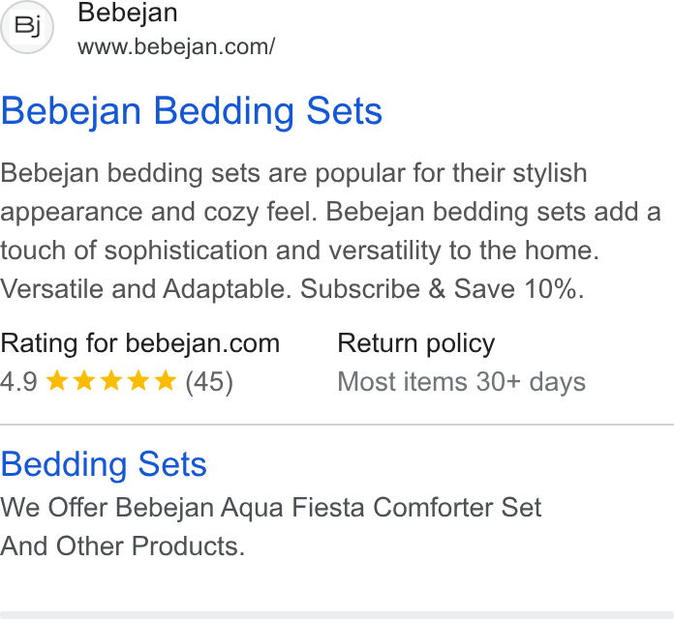
Task: Click the fourth gold rating star
Action: [138, 381]
